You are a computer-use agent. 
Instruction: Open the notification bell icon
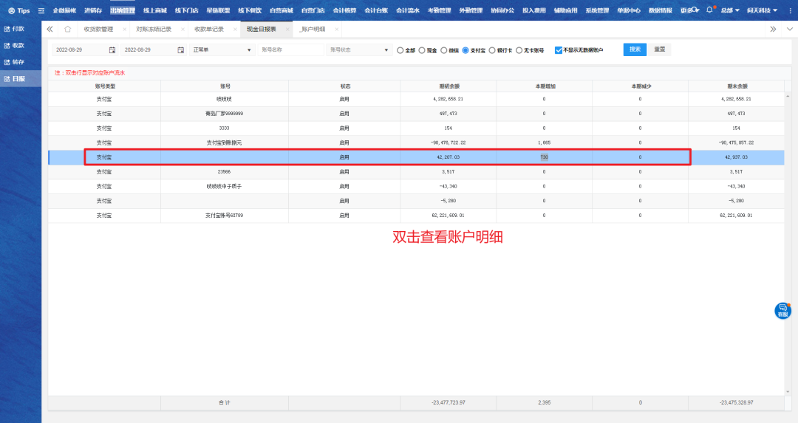tap(710, 10)
